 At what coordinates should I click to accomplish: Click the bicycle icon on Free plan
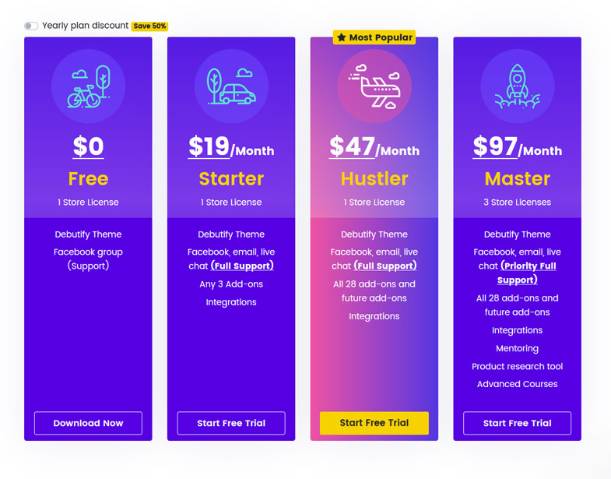(x=88, y=86)
